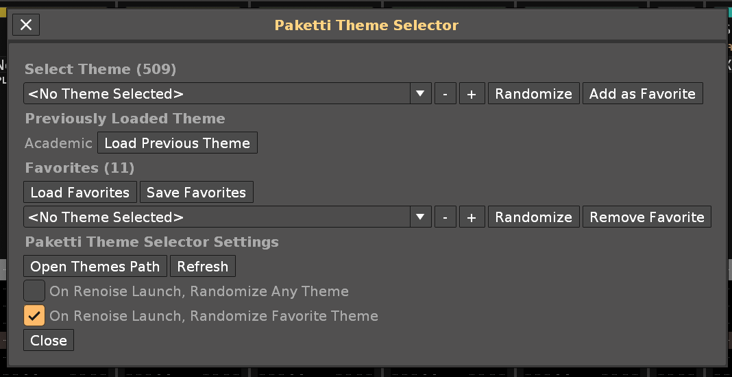The image size is (732, 377).
Task: Randomize from all 509 themes
Action: [533, 94]
